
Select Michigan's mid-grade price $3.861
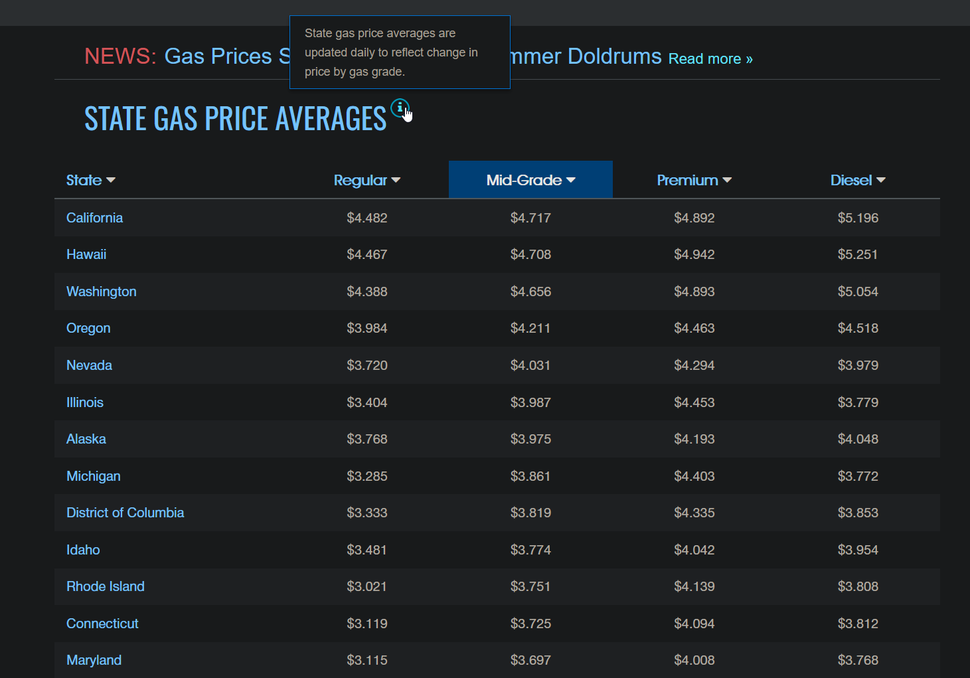[x=530, y=476]
